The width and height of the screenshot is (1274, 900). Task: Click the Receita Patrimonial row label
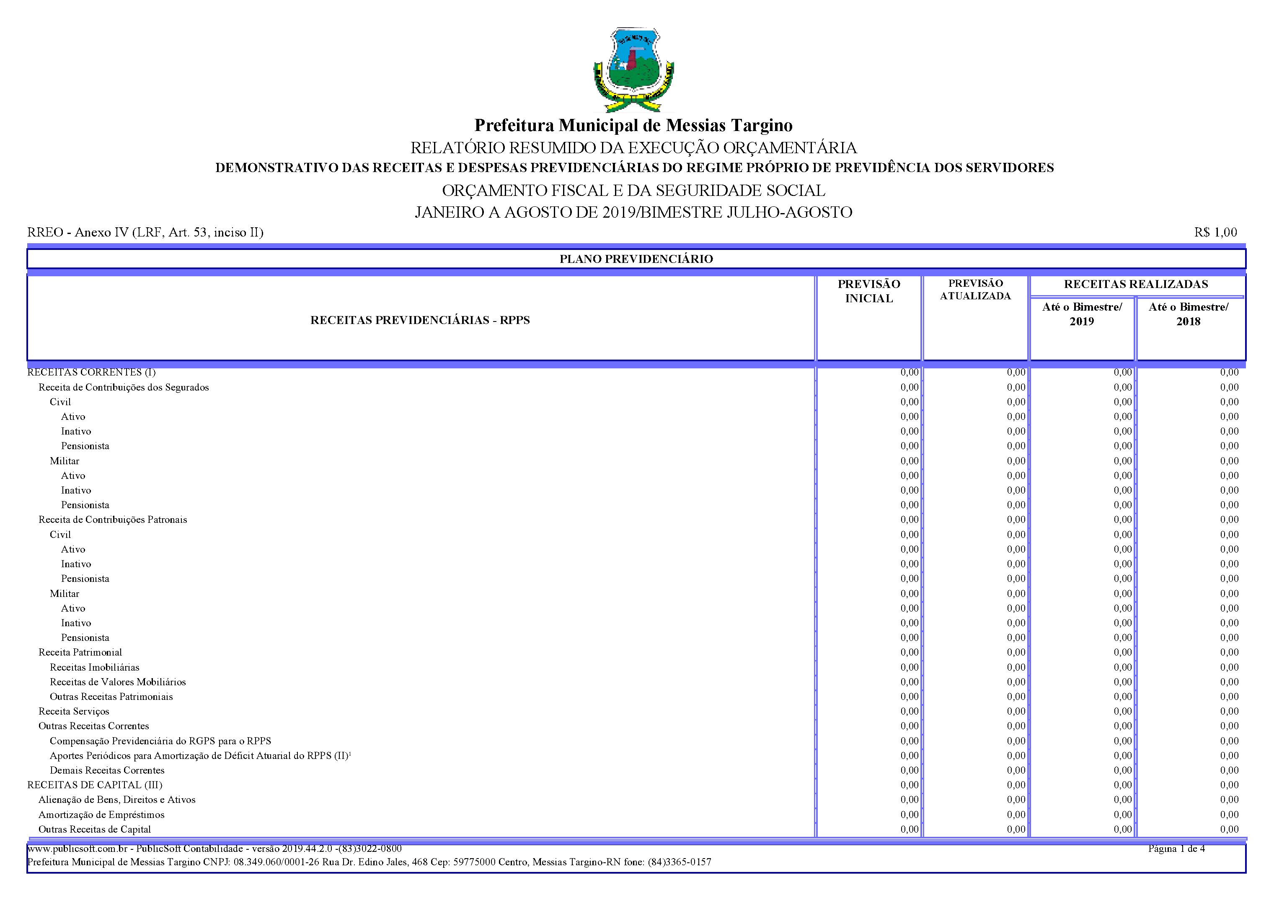point(80,652)
